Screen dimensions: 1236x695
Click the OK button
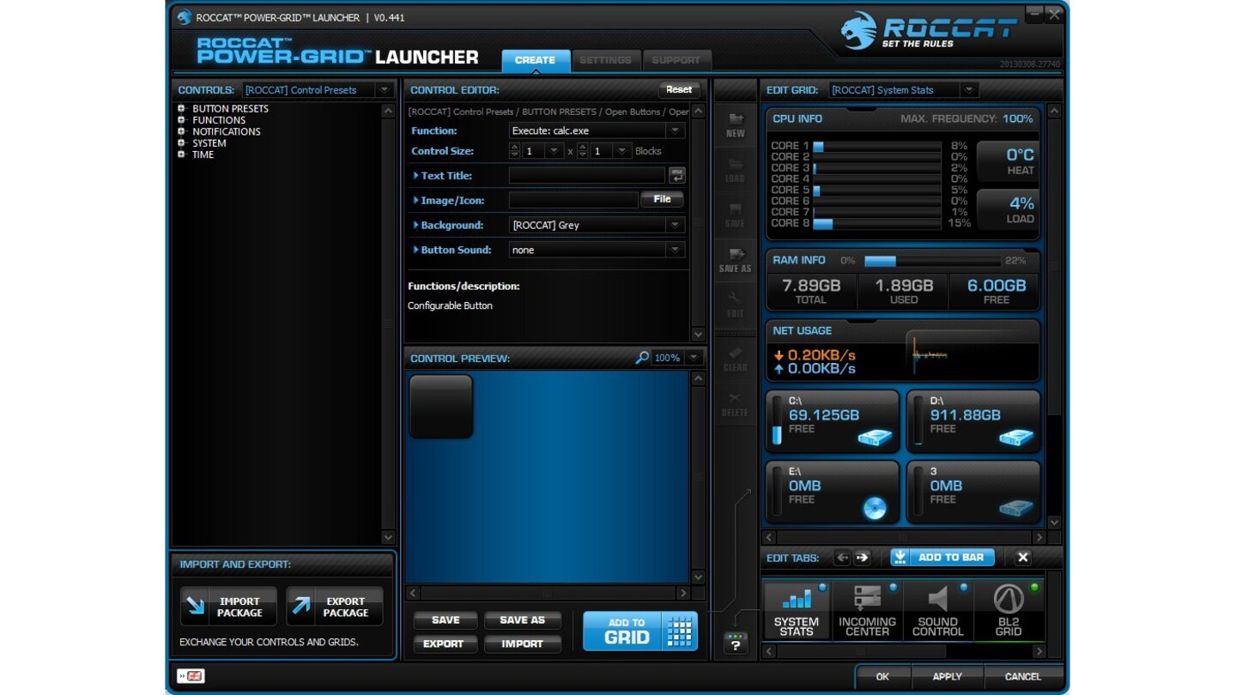882,676
